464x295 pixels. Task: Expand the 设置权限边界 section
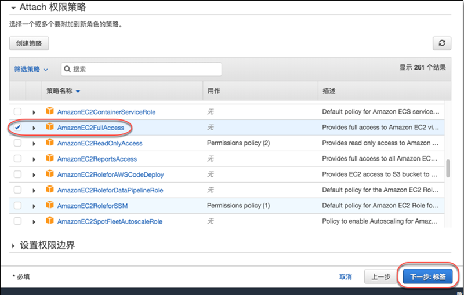pyautogui.click(x=46, y=246)
